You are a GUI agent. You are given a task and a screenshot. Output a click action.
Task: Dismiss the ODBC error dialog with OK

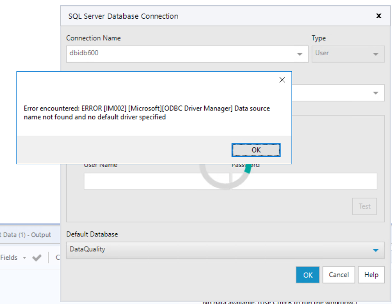click(256, 150)
